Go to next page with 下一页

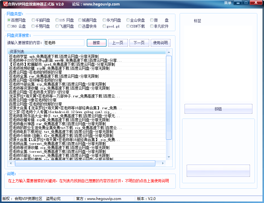(139, 43)
